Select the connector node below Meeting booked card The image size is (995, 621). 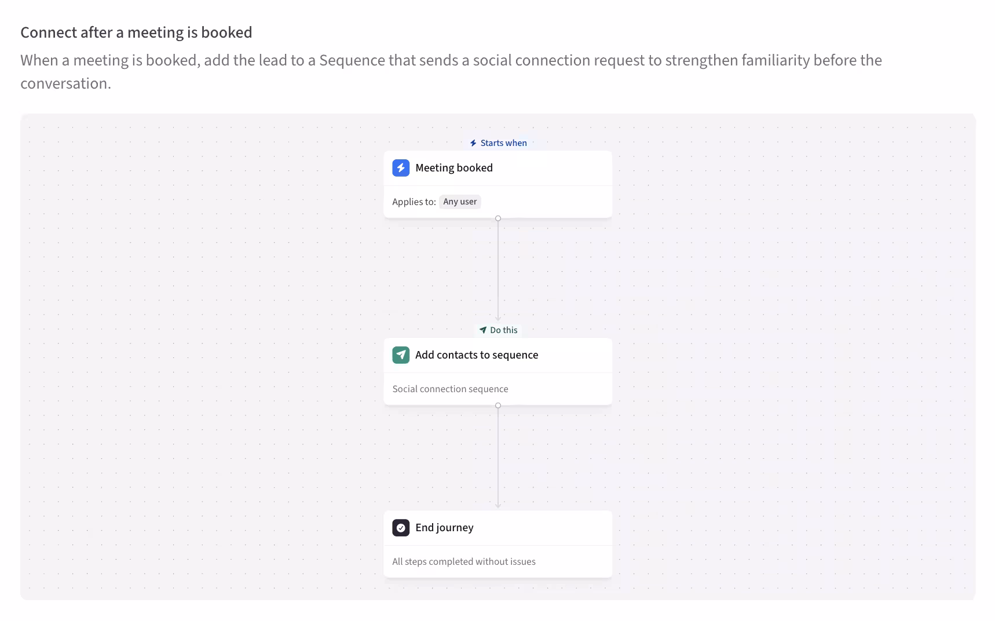498,218
